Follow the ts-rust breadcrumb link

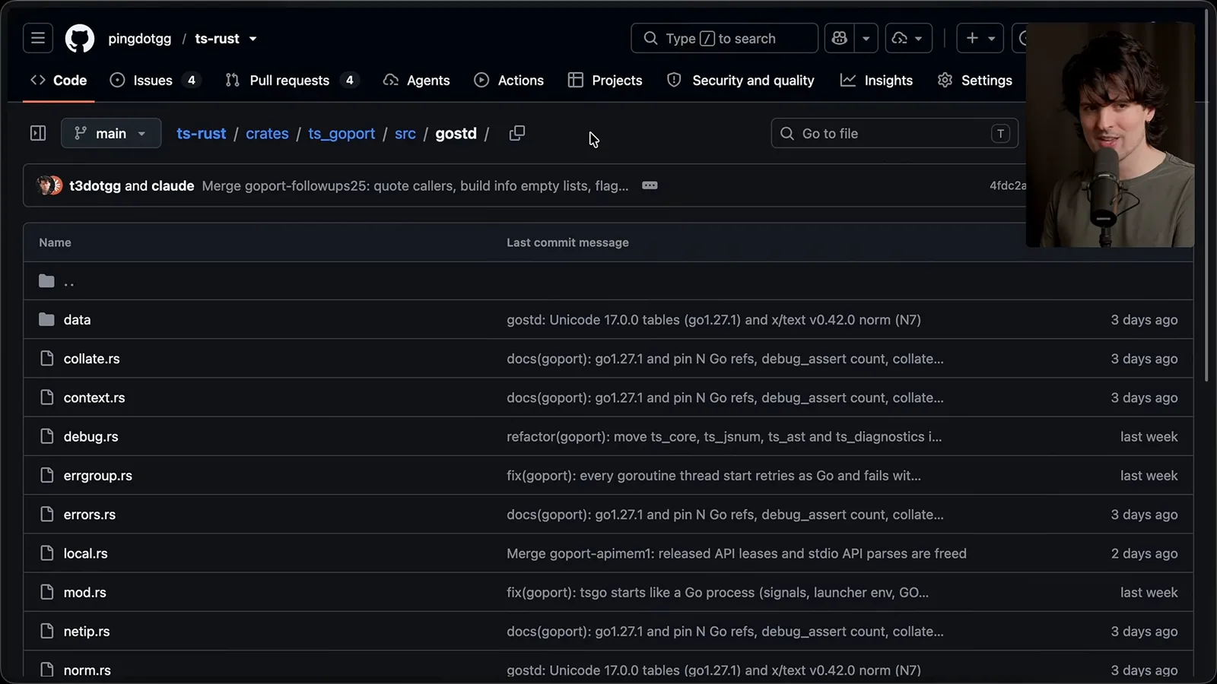[202, 133]
